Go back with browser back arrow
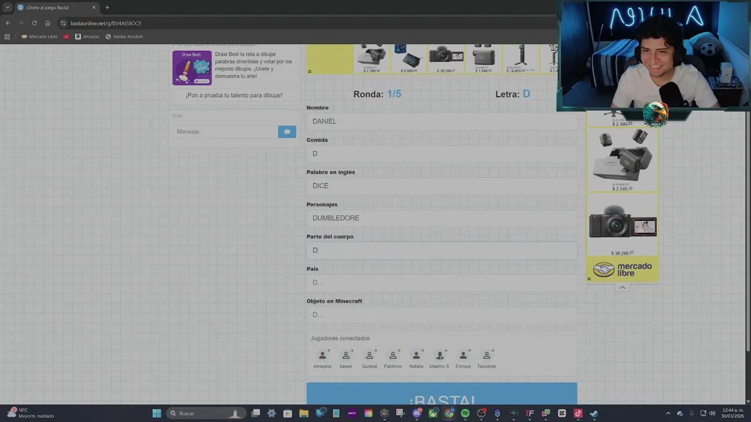 tap(8, 23)
